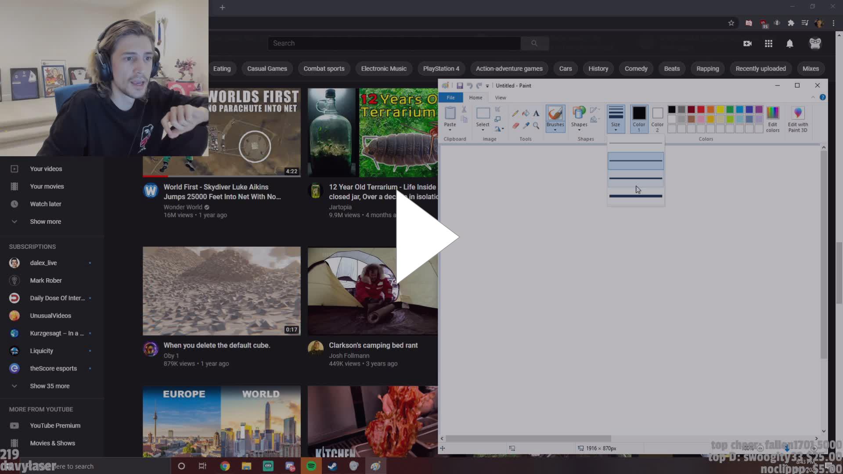
Task: Pick the yellow color swatch in Paint
Action: (720, 109)
